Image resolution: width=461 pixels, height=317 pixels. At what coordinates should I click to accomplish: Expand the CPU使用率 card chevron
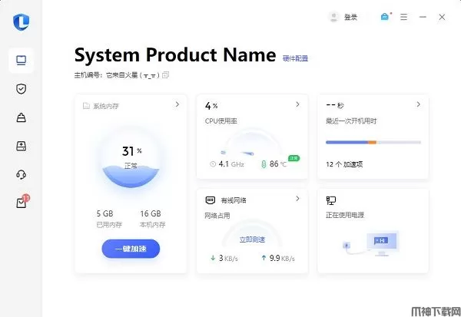coord(297,104)
